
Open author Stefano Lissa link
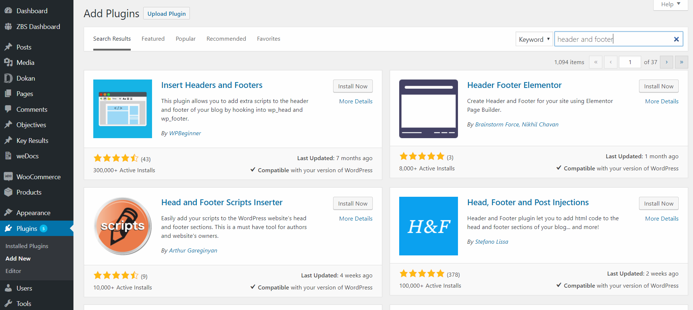click(492, 241)
